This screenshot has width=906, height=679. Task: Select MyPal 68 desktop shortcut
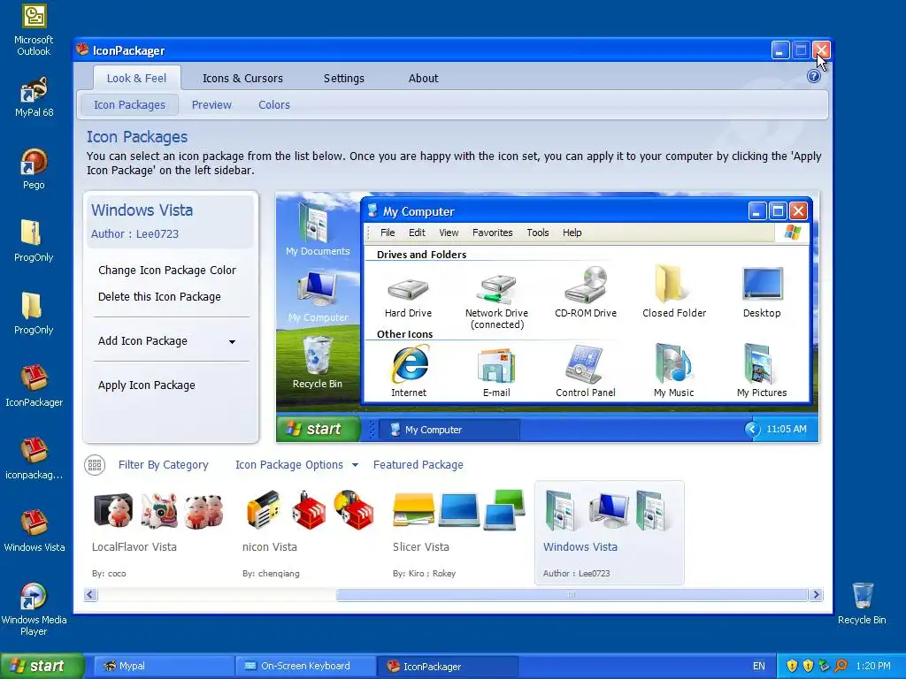click(x=34, y=97)
